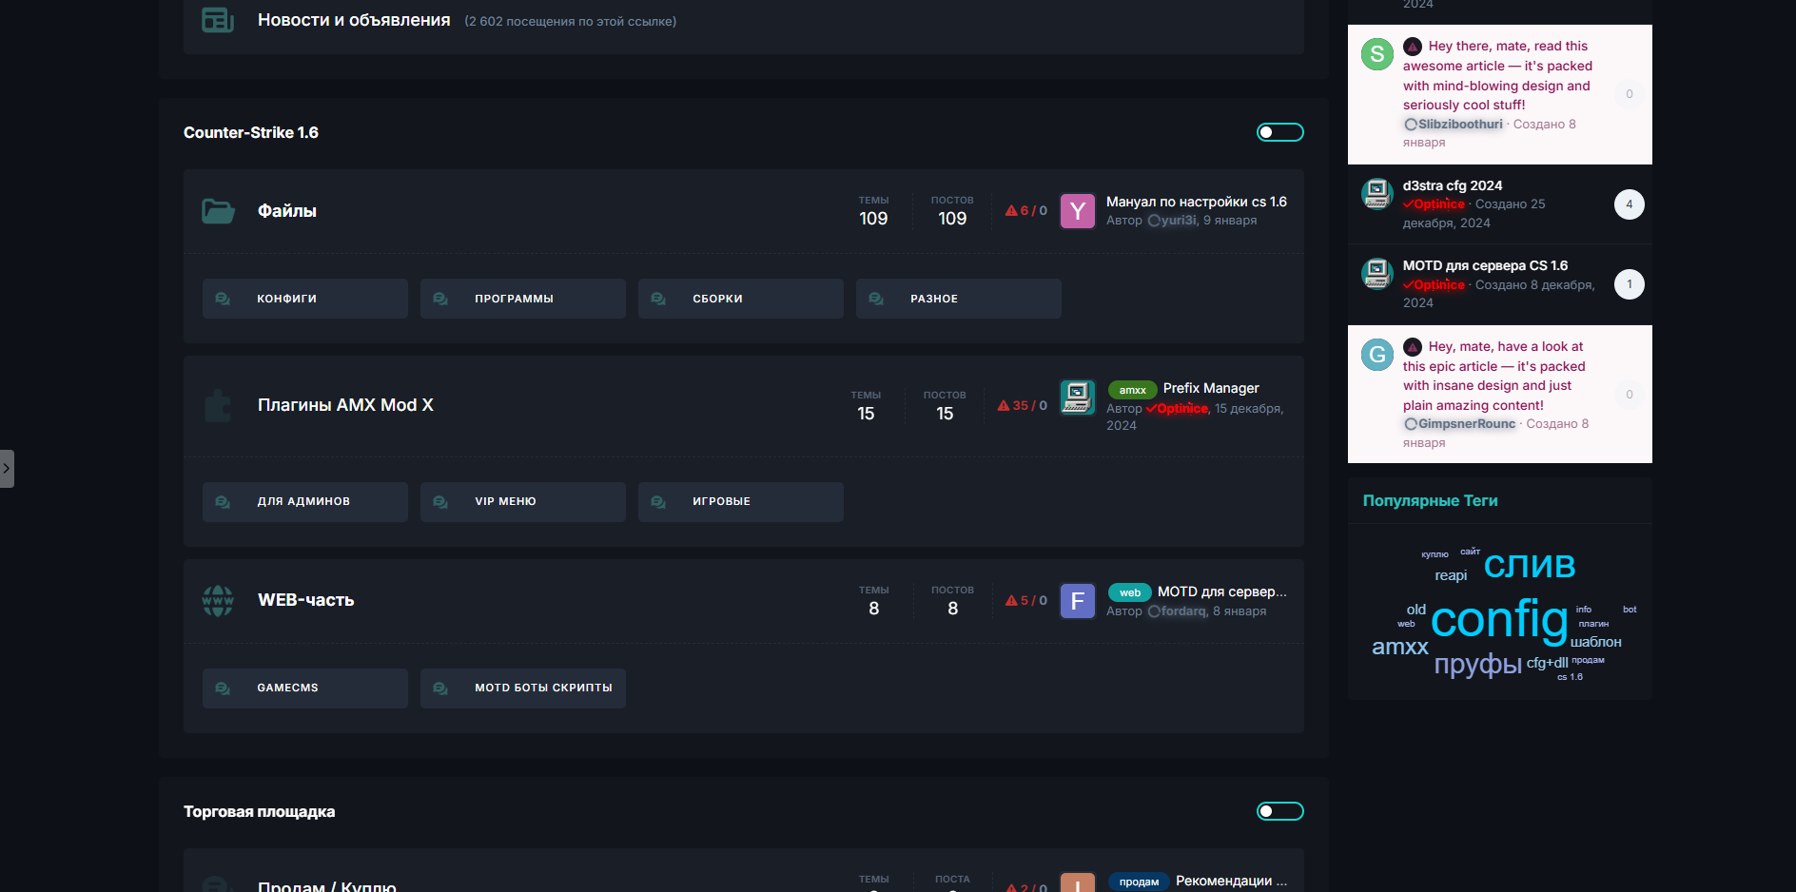Toggle the Counter-Strike 1.6 category switch
Screen dimensions: 1796x892
pos(1279,132)
